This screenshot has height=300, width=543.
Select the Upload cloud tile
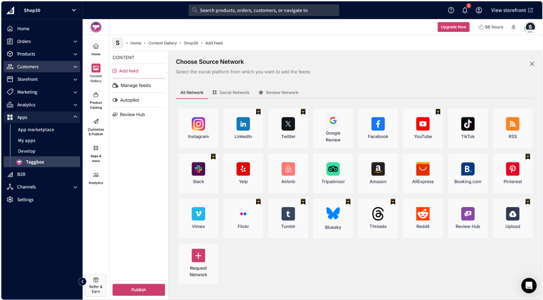(x=513, y=218)
